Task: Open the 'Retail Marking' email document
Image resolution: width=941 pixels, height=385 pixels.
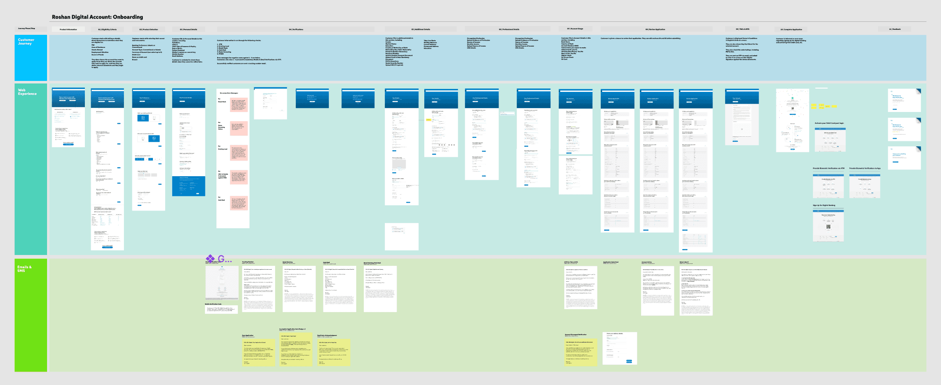Action: point(299,289)
